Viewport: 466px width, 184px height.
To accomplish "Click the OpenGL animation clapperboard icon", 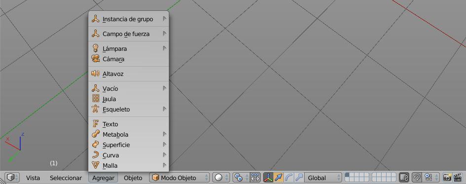I will (458, 178).
